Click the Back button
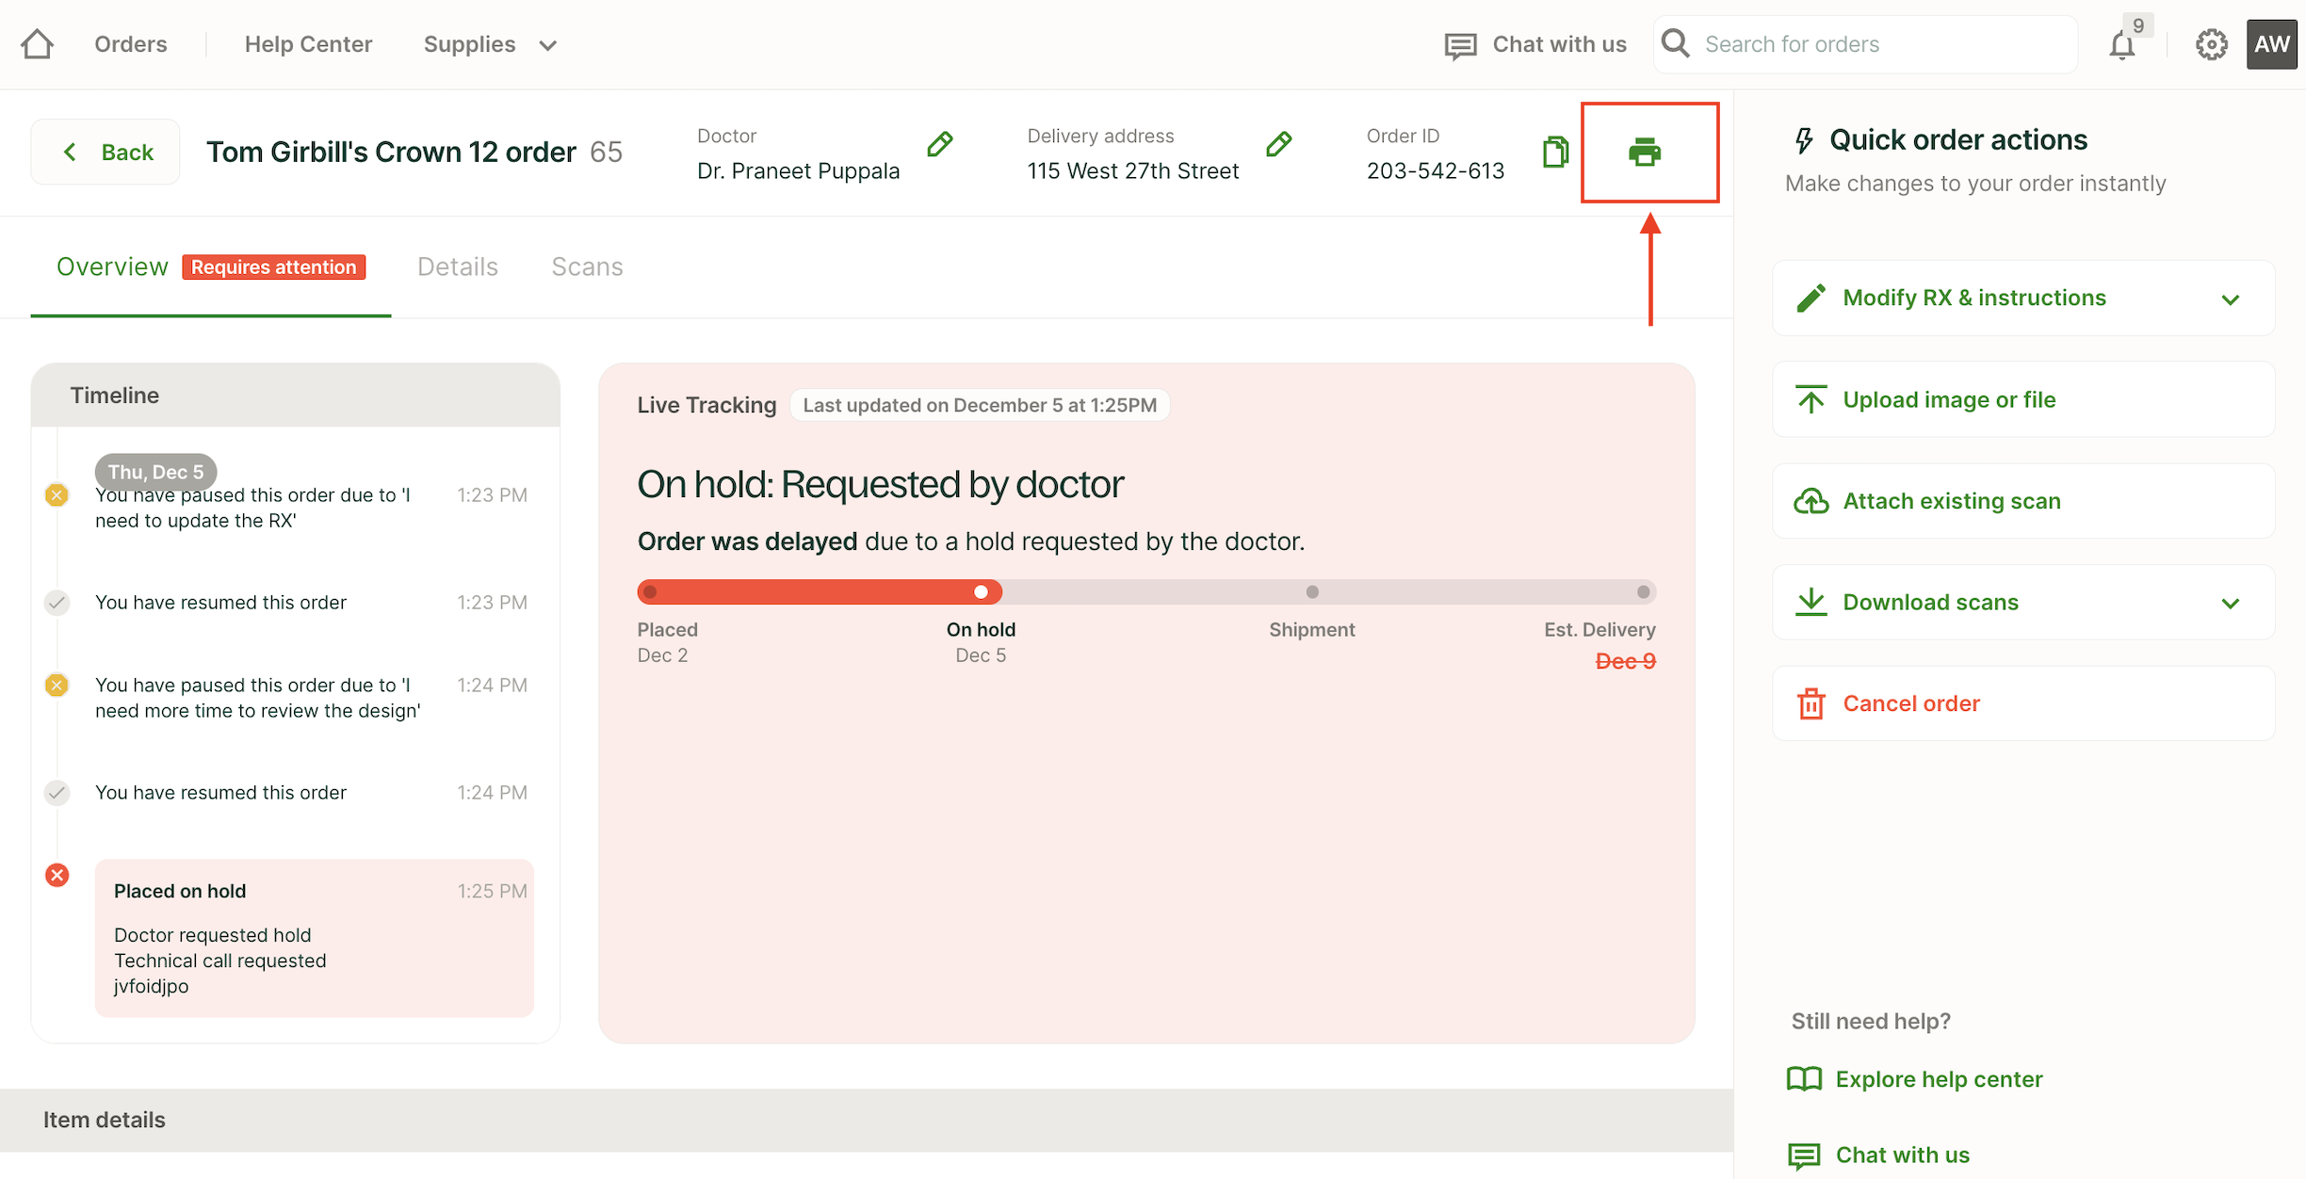Image resolution: width=2306 pixels, height=1179 pixels. 106,152
